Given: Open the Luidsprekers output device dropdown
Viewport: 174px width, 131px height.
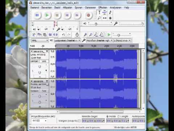Looking at the screenshot, I should tap(67, 40).
